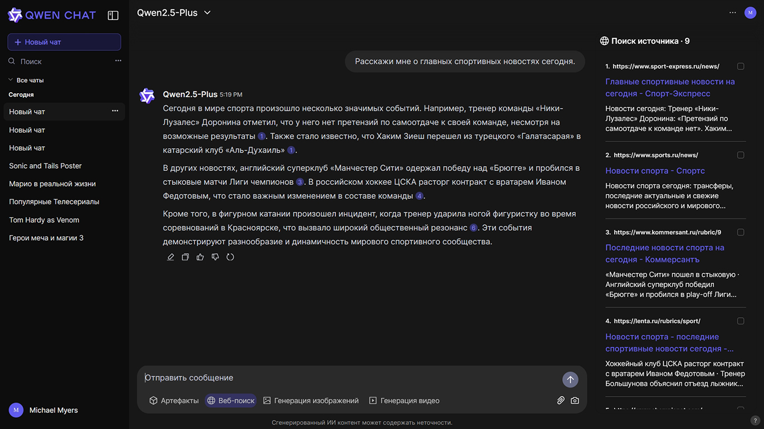Tick the checkbox for sport-express.ru source
Viewport: 764px width, 429px height.
tap(741, 66)
